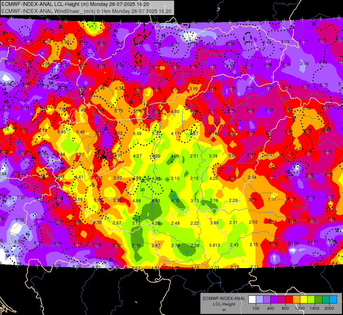Select the magenta legend color swatch

[x=282, y=300]
